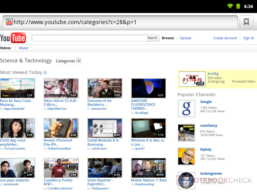Click the lockergnome channel name link

(x=211, y=173)
